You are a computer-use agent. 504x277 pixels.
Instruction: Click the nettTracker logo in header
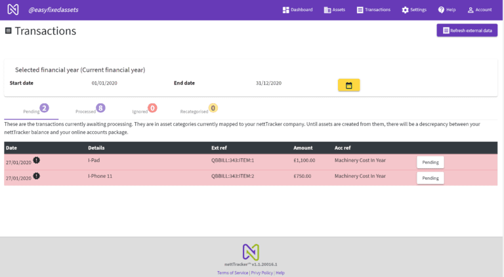pos(13,9)
